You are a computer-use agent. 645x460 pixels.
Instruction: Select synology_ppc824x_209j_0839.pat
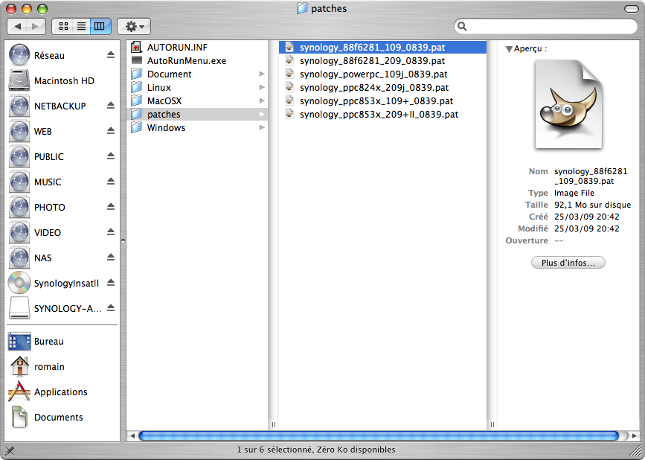(382, 88)
